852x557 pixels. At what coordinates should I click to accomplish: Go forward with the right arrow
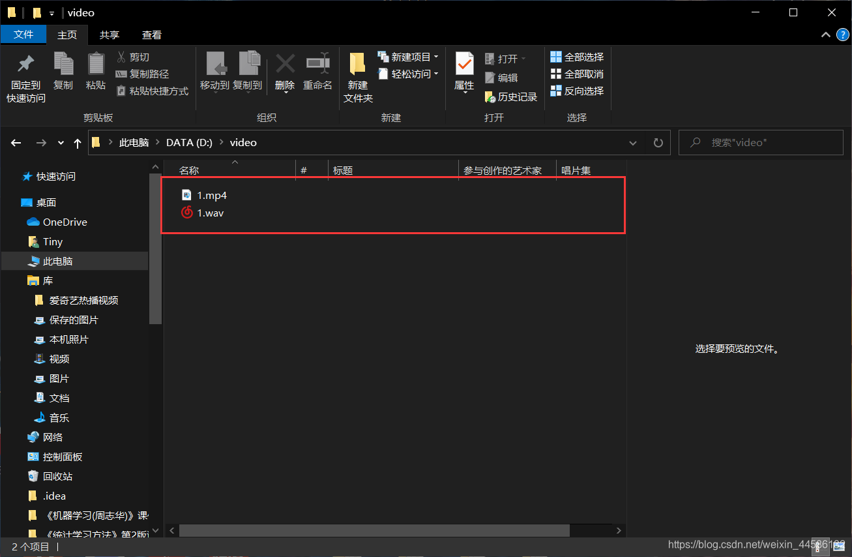41,143
